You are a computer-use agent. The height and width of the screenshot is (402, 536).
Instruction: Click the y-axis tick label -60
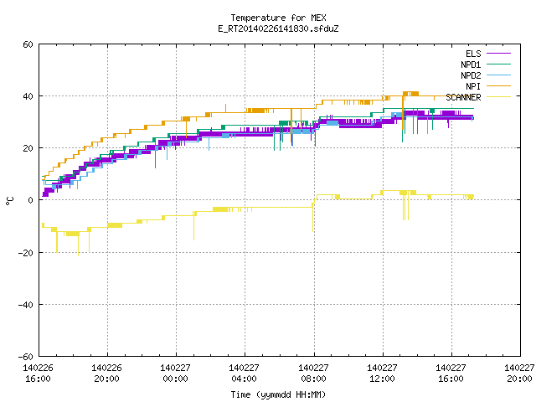[26, 357]
